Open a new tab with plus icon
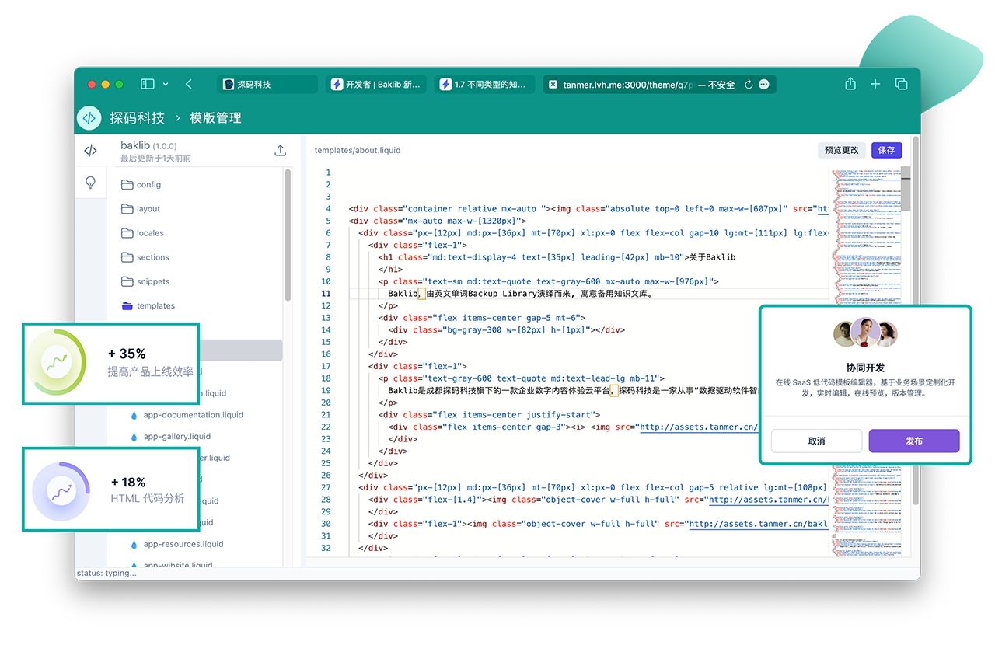Viewport: 995px width, 645px height. point(875,84)
